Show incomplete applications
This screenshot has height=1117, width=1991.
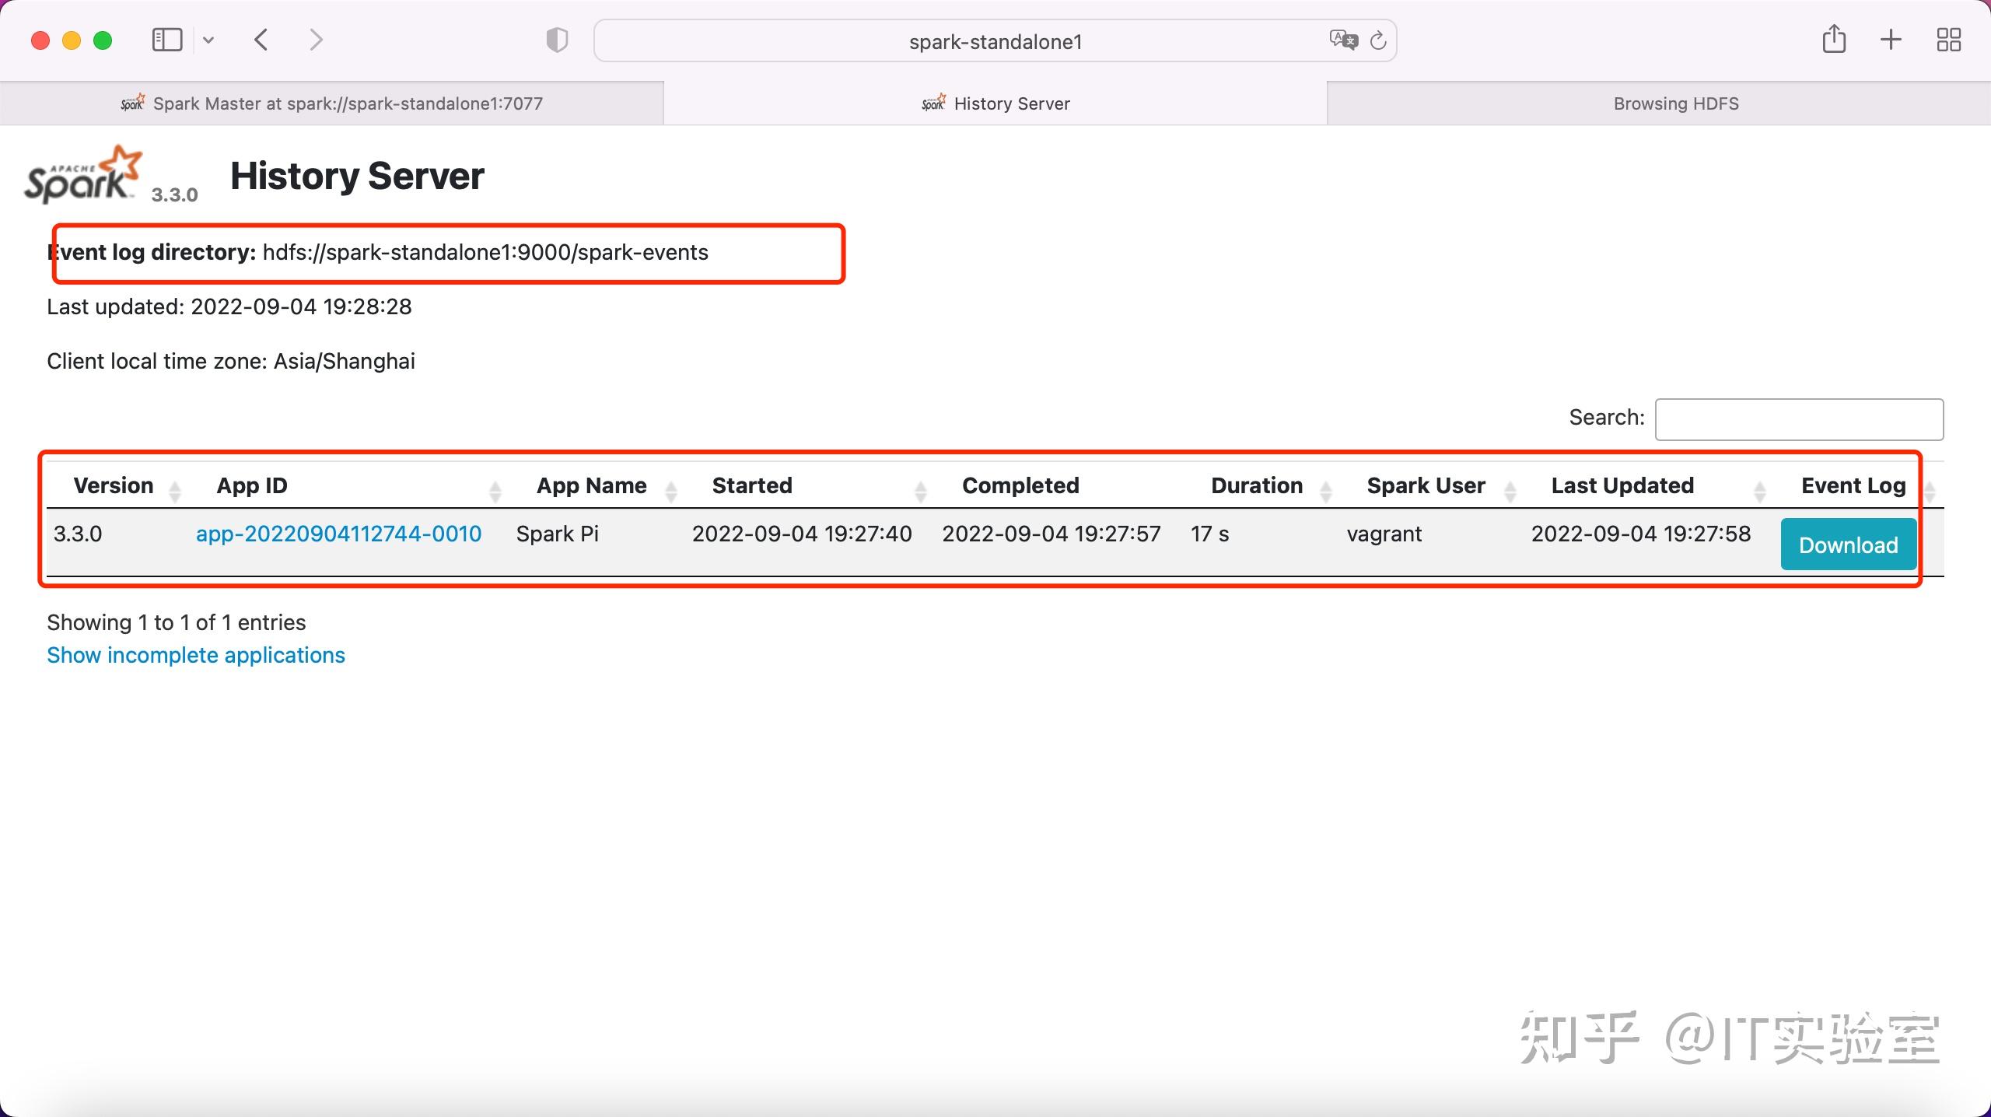pyautogui.click(x=195, y=655)
